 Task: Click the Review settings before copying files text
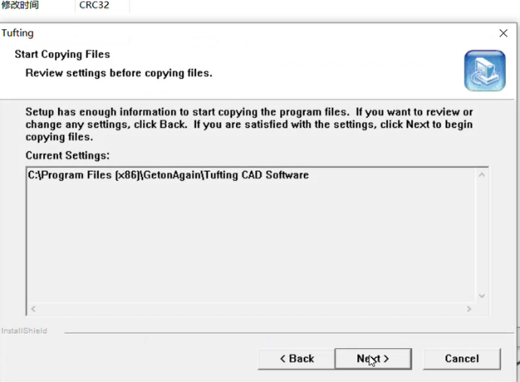[119, 73]
